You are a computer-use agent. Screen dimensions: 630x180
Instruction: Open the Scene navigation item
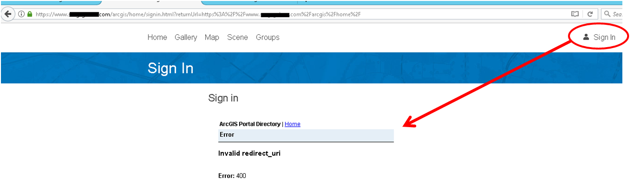pyautogui.click(x=237, y=37)
